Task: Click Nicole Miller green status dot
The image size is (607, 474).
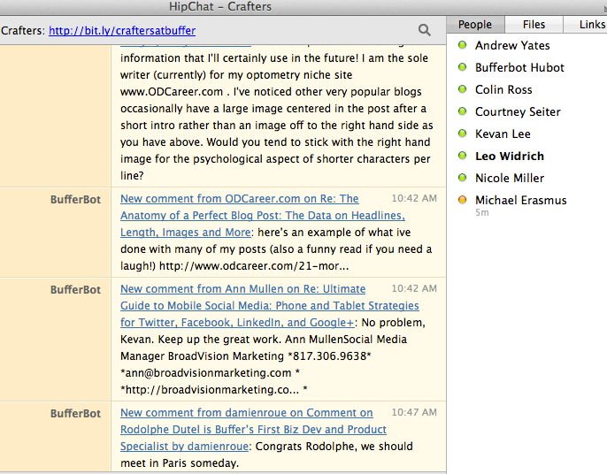Action: pos(462,177)
